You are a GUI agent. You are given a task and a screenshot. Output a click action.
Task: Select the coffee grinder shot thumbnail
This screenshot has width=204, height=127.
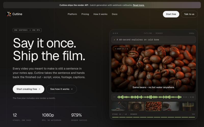[x=136, y=106]
